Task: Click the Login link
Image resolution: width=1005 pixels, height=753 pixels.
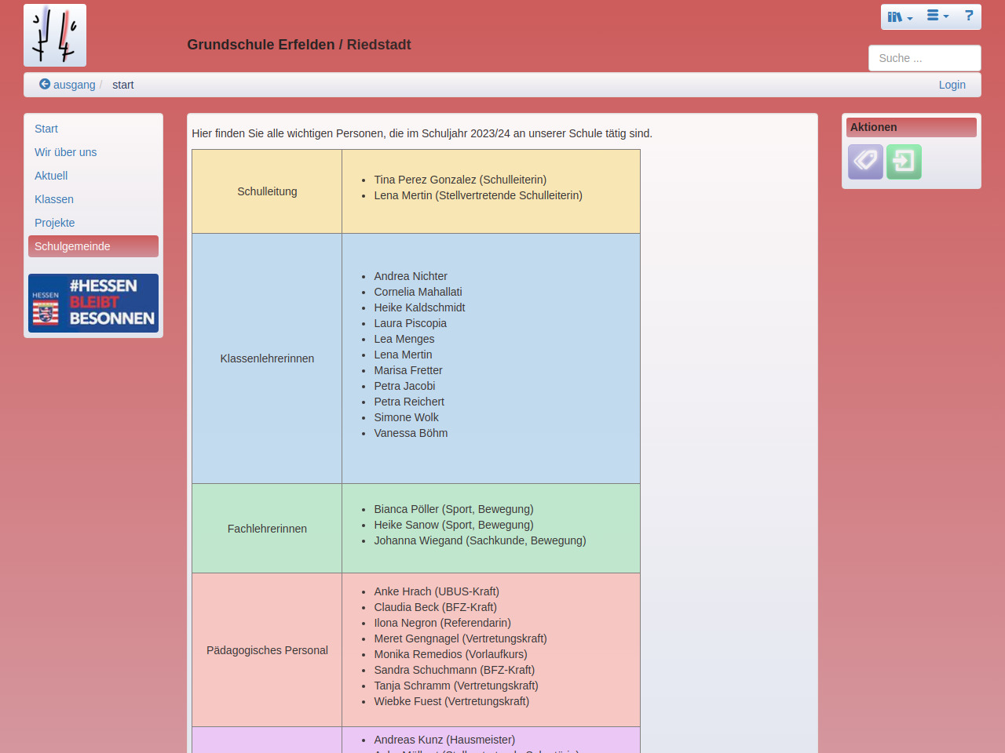Action: (952, 85)
